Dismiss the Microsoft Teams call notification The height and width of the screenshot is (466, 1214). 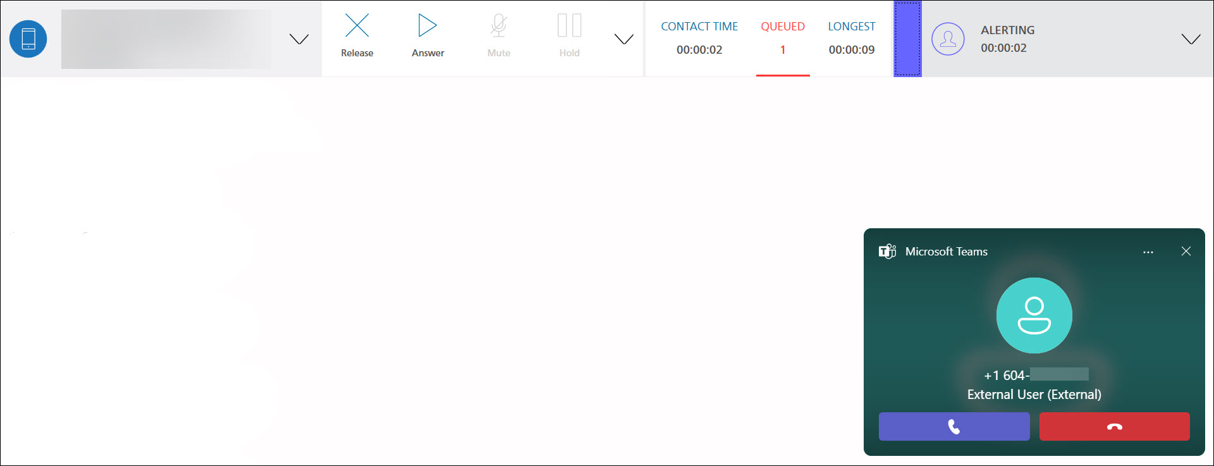(1186, 251)
